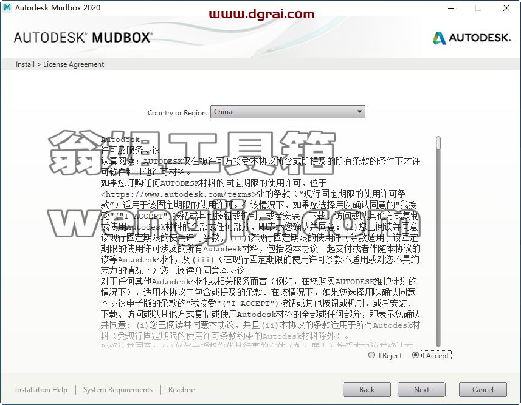The height and width of the screenshot is (405, 521).
Task: Open the Country or Region combo box
Action: tap(288, 112)
